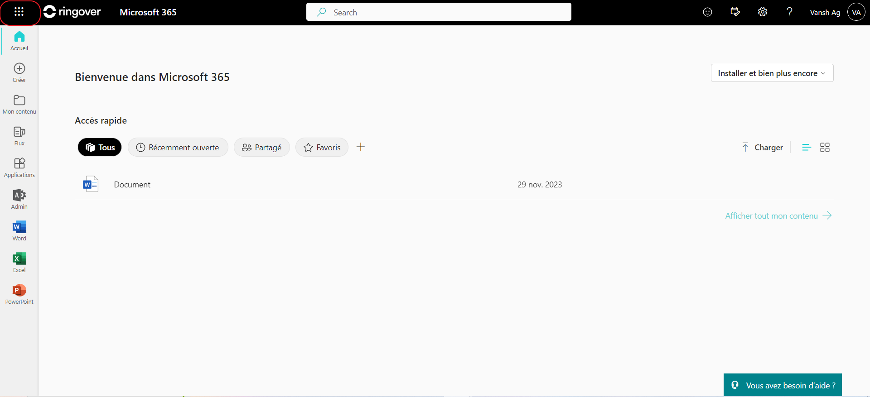Viewport: 870px width, 397px height.
Task: Add a new filter with plus icon
Action: coord(361,147)
